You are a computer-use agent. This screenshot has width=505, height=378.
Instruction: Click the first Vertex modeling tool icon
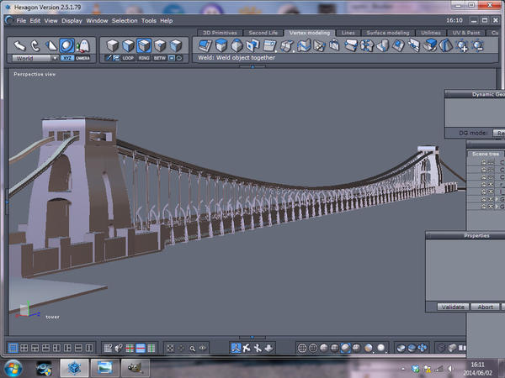(204, 45)
